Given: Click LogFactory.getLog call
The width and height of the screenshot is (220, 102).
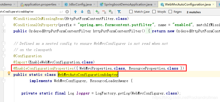Looking at the screenshot, I should point(113,93).
